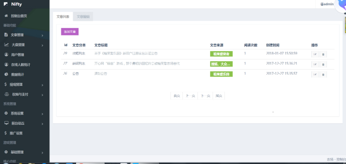Expand the 提现管理 menu chevron

click(42, 85)
